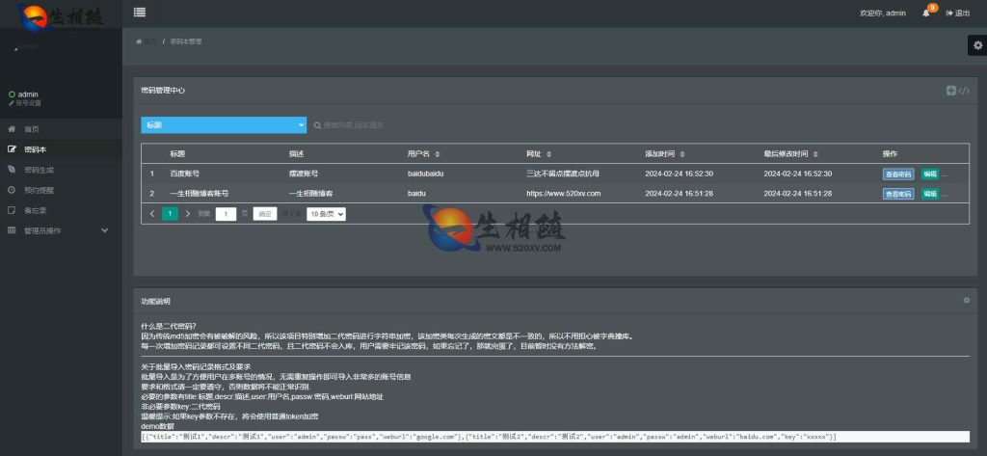Click the code brackets icon in 密码管理中心 header

click(964, 91)
